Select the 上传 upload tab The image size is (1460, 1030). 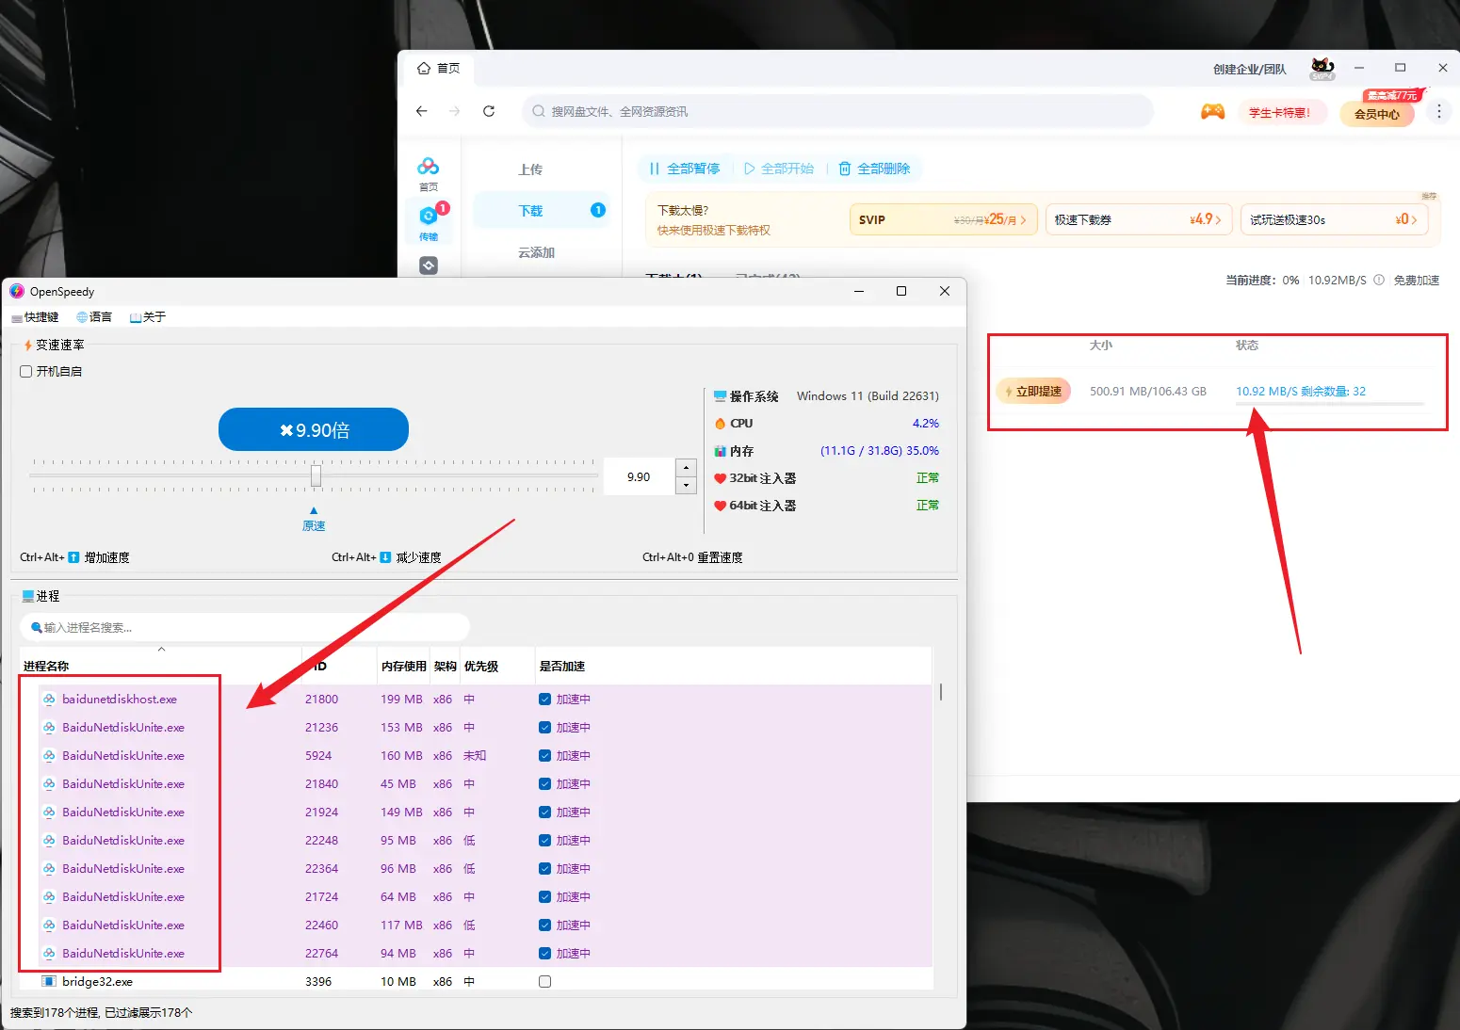pos(530,169)
